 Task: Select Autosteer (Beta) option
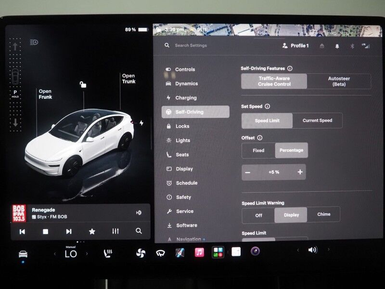pos(339,81)
